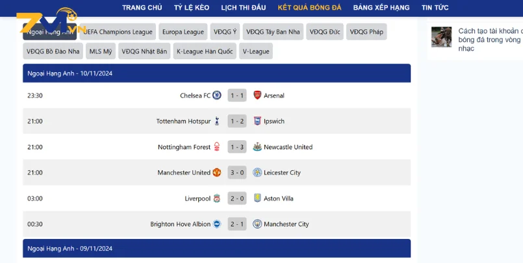The height and width of the screenshot is (263, 523).
Task: Click the Liverpool club crest icon
Action: click(217, 198)
